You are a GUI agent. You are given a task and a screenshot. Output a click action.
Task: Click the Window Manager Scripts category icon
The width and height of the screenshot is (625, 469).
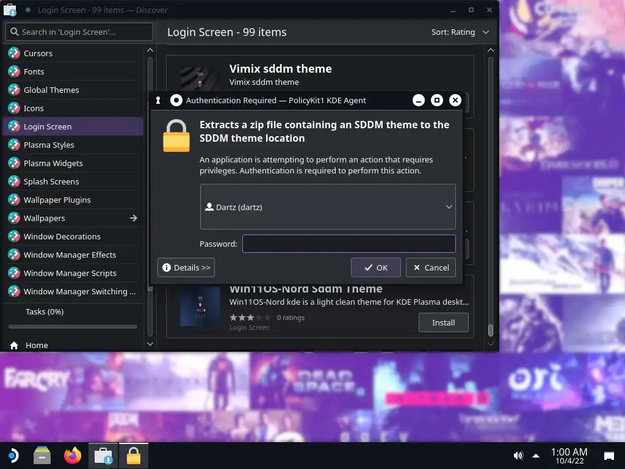(x=14, y=273)
